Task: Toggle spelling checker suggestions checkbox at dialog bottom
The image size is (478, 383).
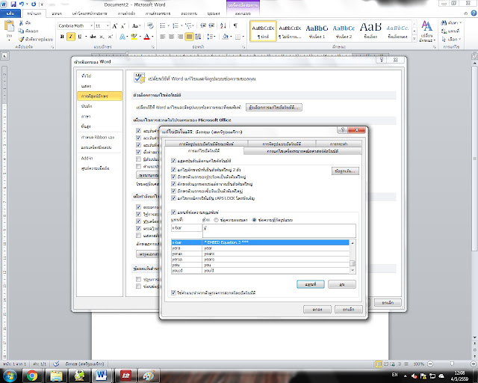Action: tap(173, 292)
